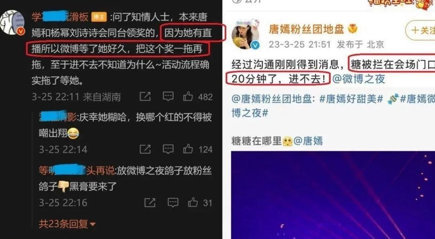
Task: Share the 3-25 22:11 comment
Action: 145,96
